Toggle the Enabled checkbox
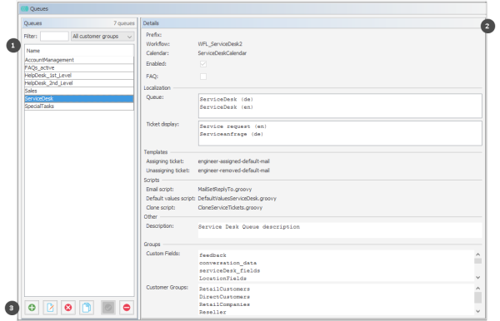 (203, 64)
